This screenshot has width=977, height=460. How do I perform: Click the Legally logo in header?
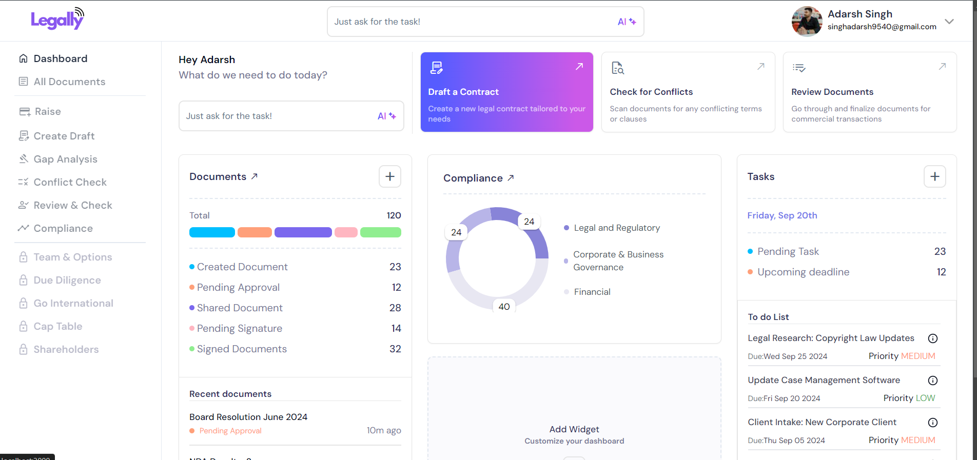pyautogui.click(x=57, y=19)
